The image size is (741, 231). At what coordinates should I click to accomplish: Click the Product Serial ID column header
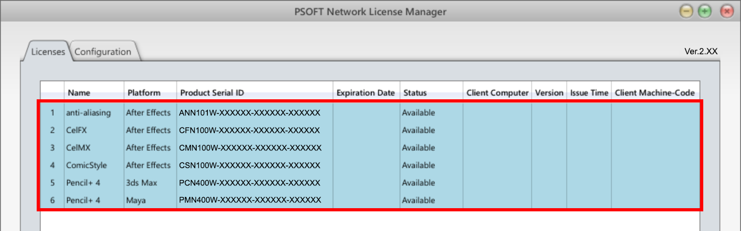coord(212,92)
